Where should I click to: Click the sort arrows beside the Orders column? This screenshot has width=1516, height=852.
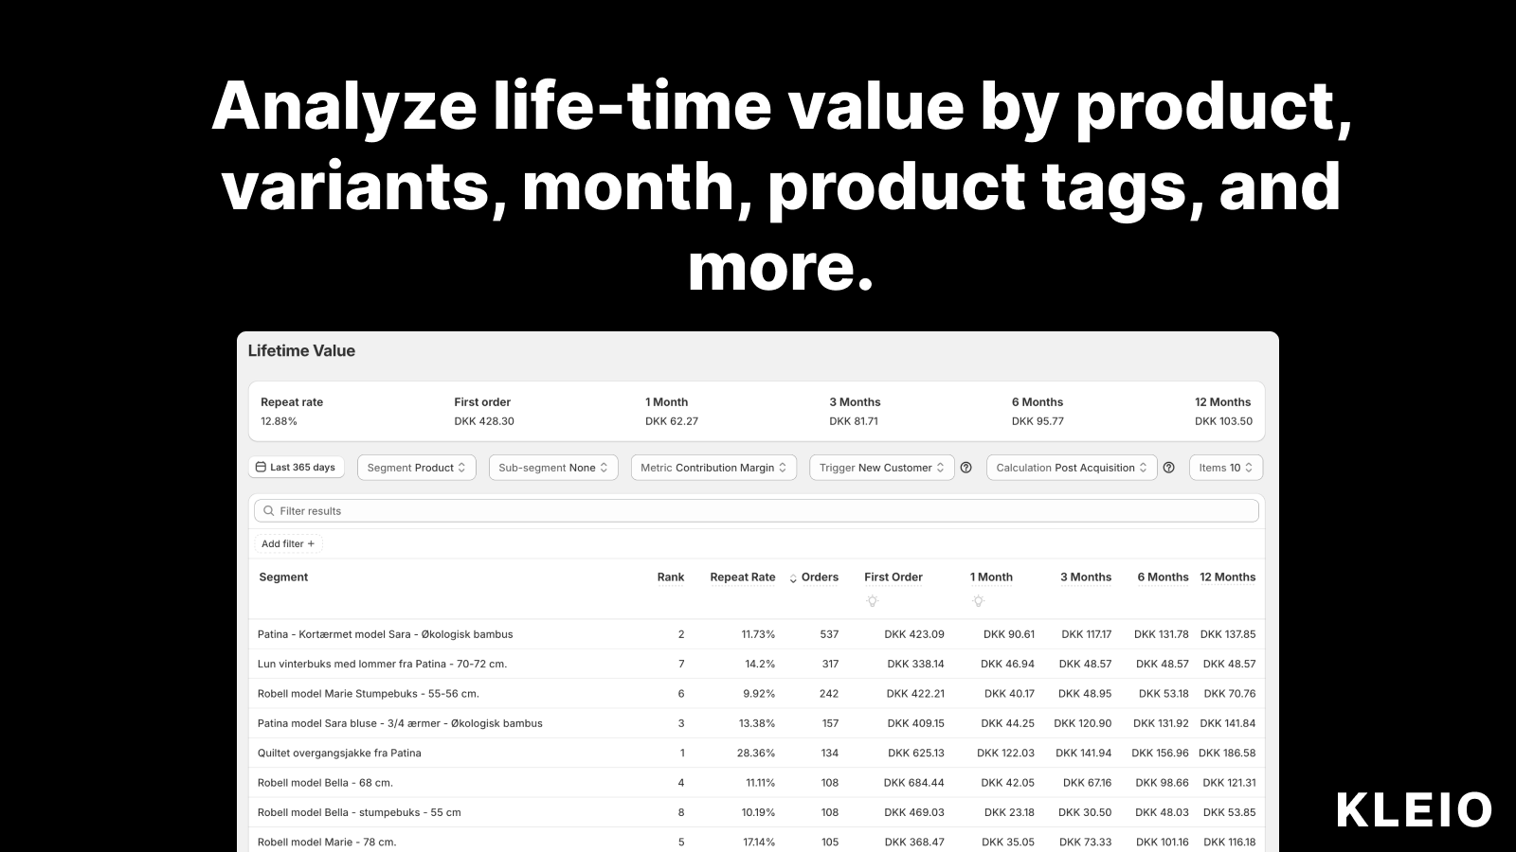794,577
